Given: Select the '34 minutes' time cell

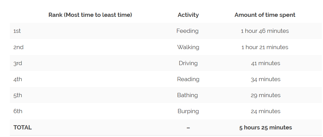Looking at the screenshot, I should point(265,79).
